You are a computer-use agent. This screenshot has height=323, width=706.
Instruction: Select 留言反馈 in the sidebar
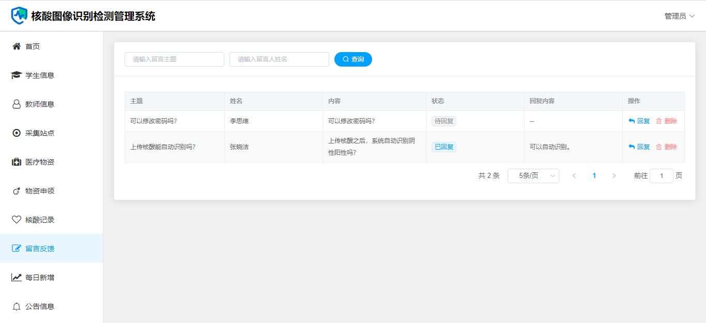40,249
